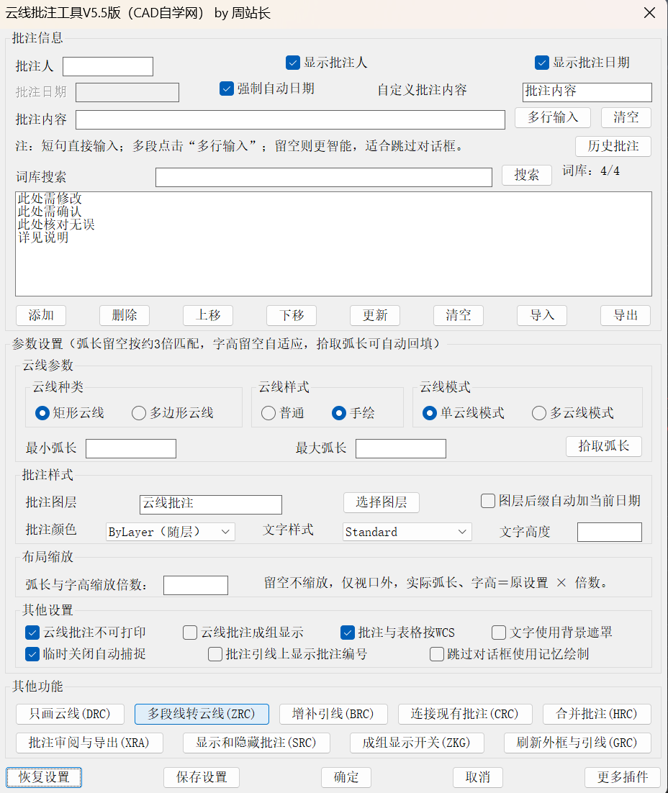The image size is (668, 793).
Task: Run 合并批注(HRC) function
Action: click(x=597, y=714)
